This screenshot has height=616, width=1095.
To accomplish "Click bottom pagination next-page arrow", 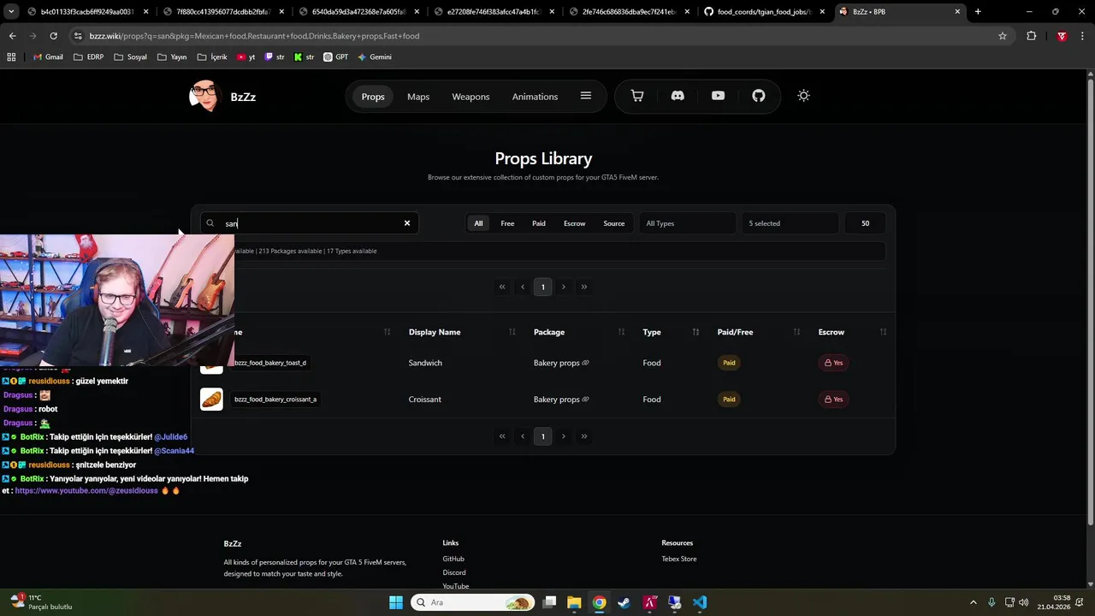I will (563, 436).
